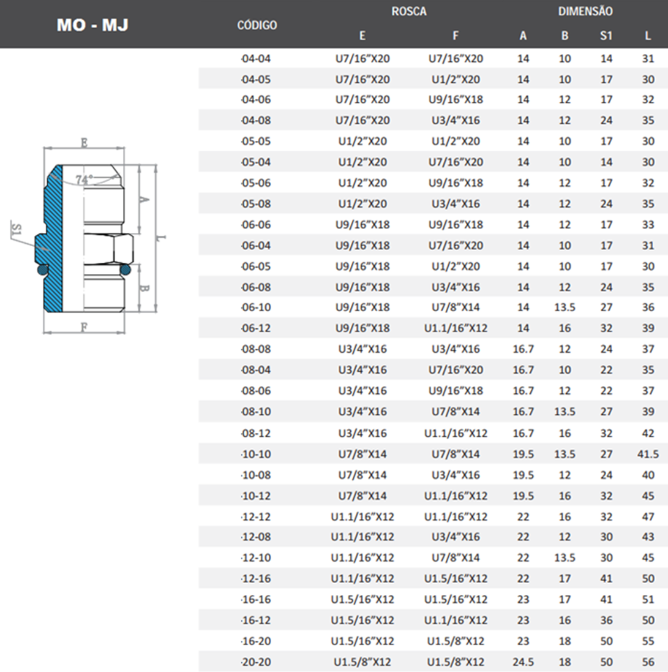The image size is (668, 672).
Task: Click the A value 24.5
Action: pos(523,662)
